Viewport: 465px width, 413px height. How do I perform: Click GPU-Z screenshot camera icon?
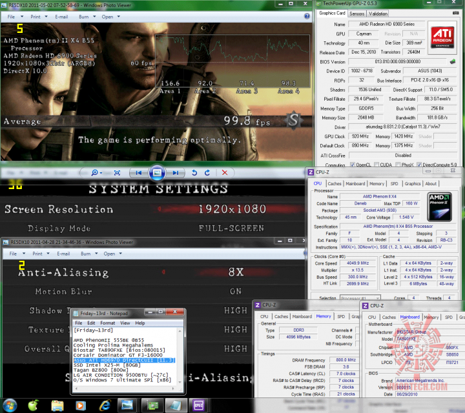click(x=455, y=13)
